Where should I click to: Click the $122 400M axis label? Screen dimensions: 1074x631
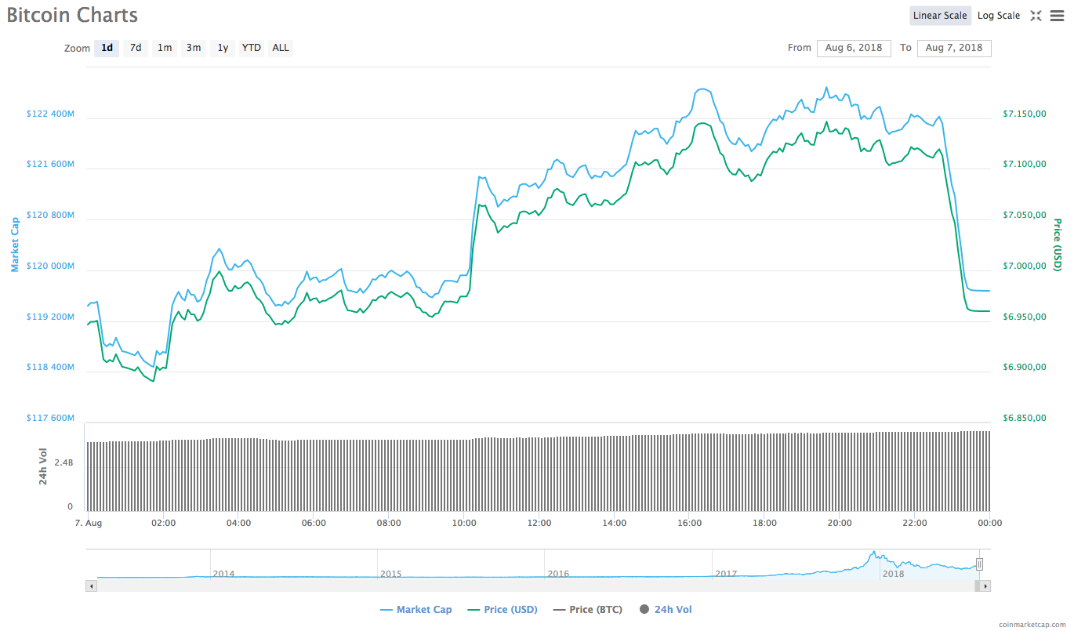tap(50, 114)
